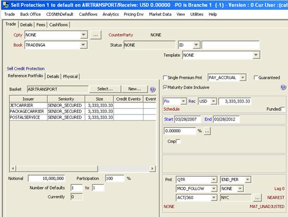
Task: Click the Number of Defaults to field
Action: 98,188
